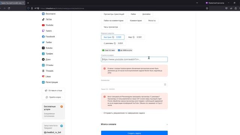240x135 pixels.
Task: Switch to the Лайки service tab
Action: (133, 14)
